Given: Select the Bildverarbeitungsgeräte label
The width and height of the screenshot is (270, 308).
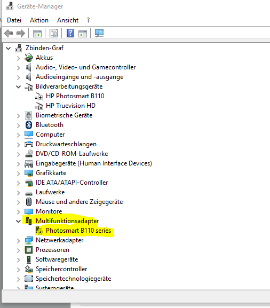Looking at the screenshot, I should (69, 86).
